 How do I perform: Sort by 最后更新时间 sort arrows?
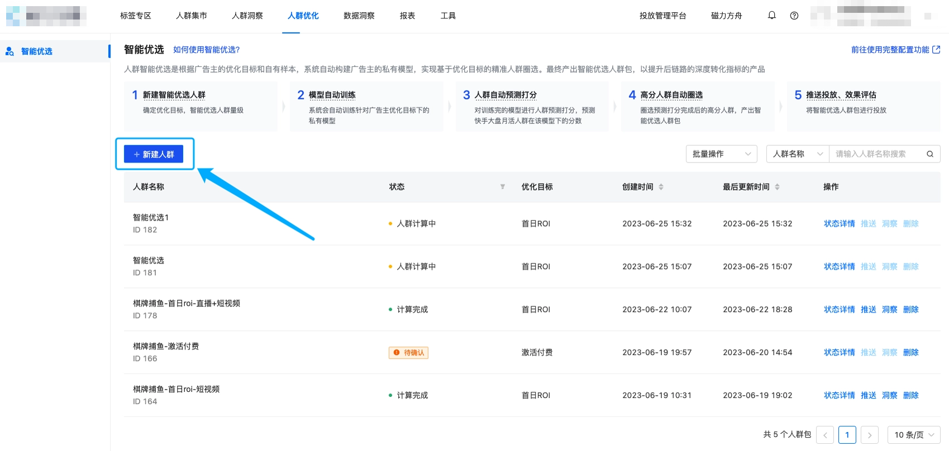point(778,187)
